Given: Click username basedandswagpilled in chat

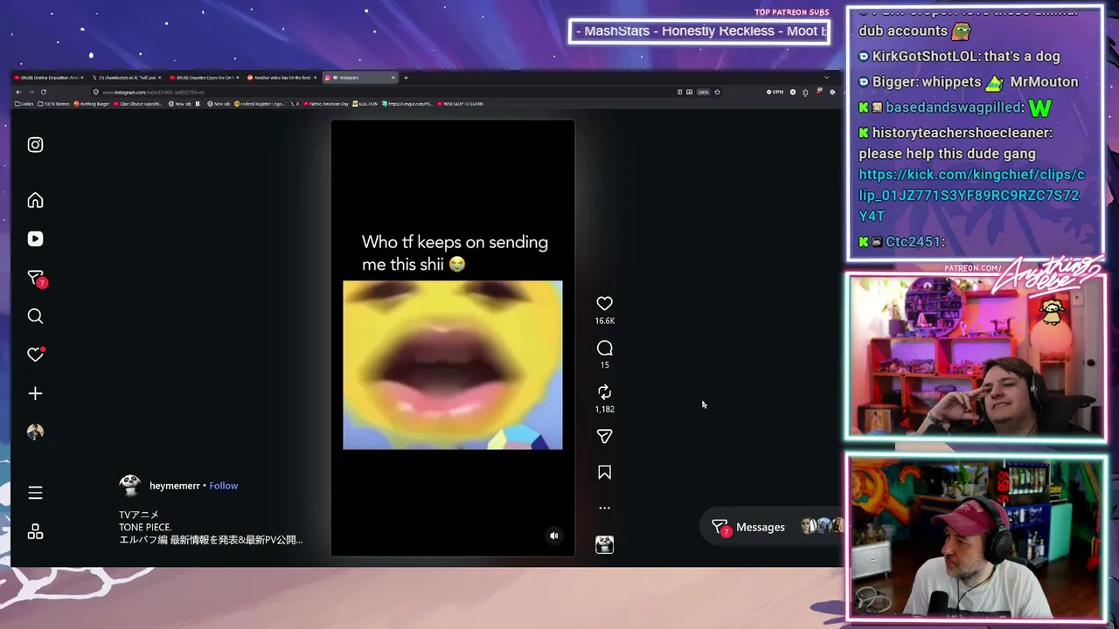Looking at the screenshot, I should [954, 107].
